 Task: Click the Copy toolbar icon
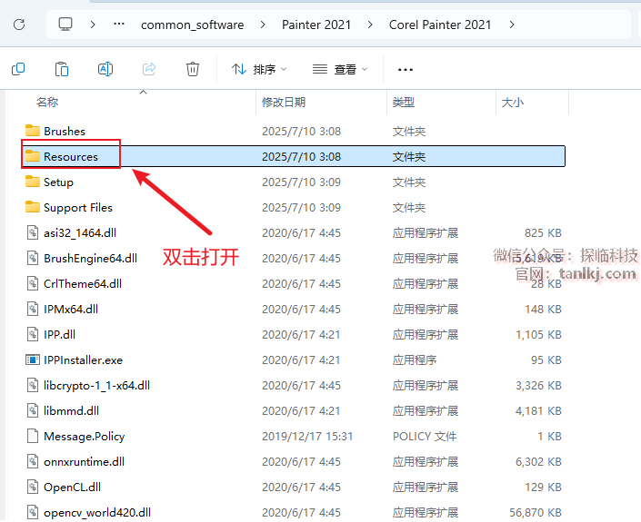tap(18, 69)
